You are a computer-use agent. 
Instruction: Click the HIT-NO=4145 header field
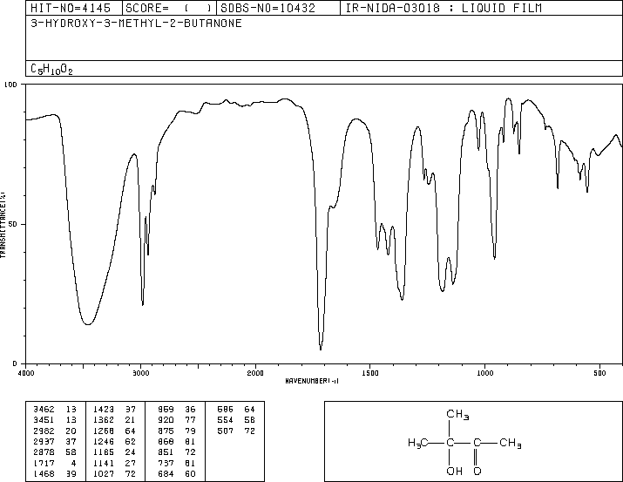62,9
